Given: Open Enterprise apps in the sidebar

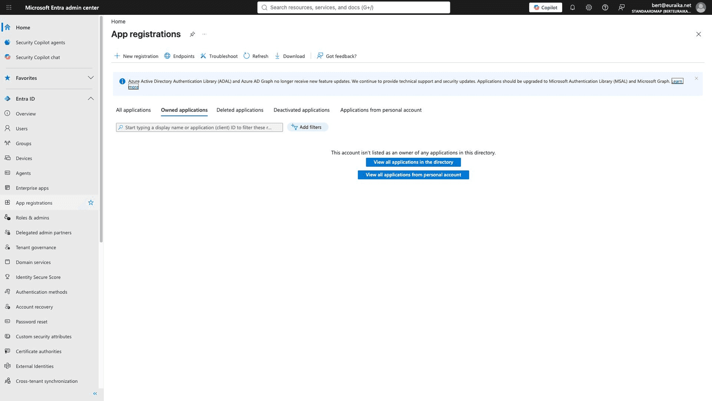Looking at the screenshot, I should [x=49, y=188].
